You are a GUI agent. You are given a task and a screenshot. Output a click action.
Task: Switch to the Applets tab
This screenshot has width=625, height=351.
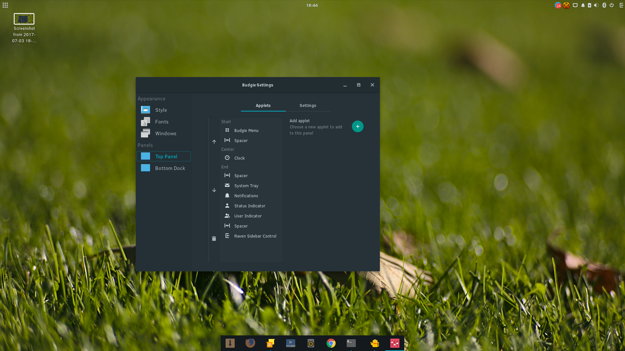pyautogui.click(x=263, y=106)
